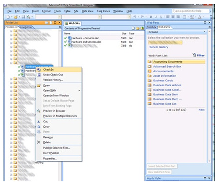Open the Format menu
The height and width of the screenshot is (184, 219).
pos(46,11)
